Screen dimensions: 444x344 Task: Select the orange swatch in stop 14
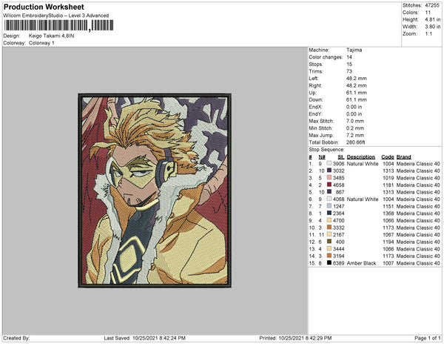329,256
